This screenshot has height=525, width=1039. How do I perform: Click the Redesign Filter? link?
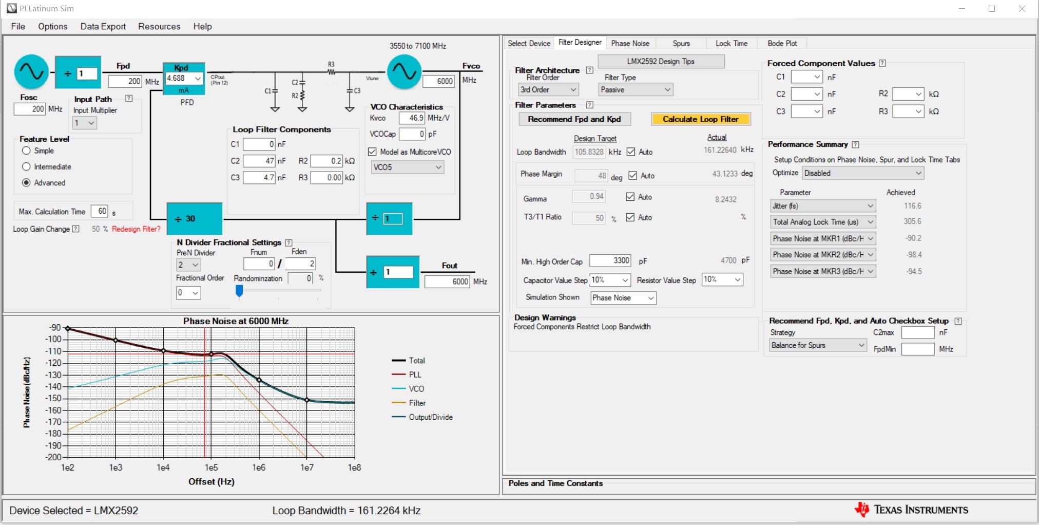136,229
